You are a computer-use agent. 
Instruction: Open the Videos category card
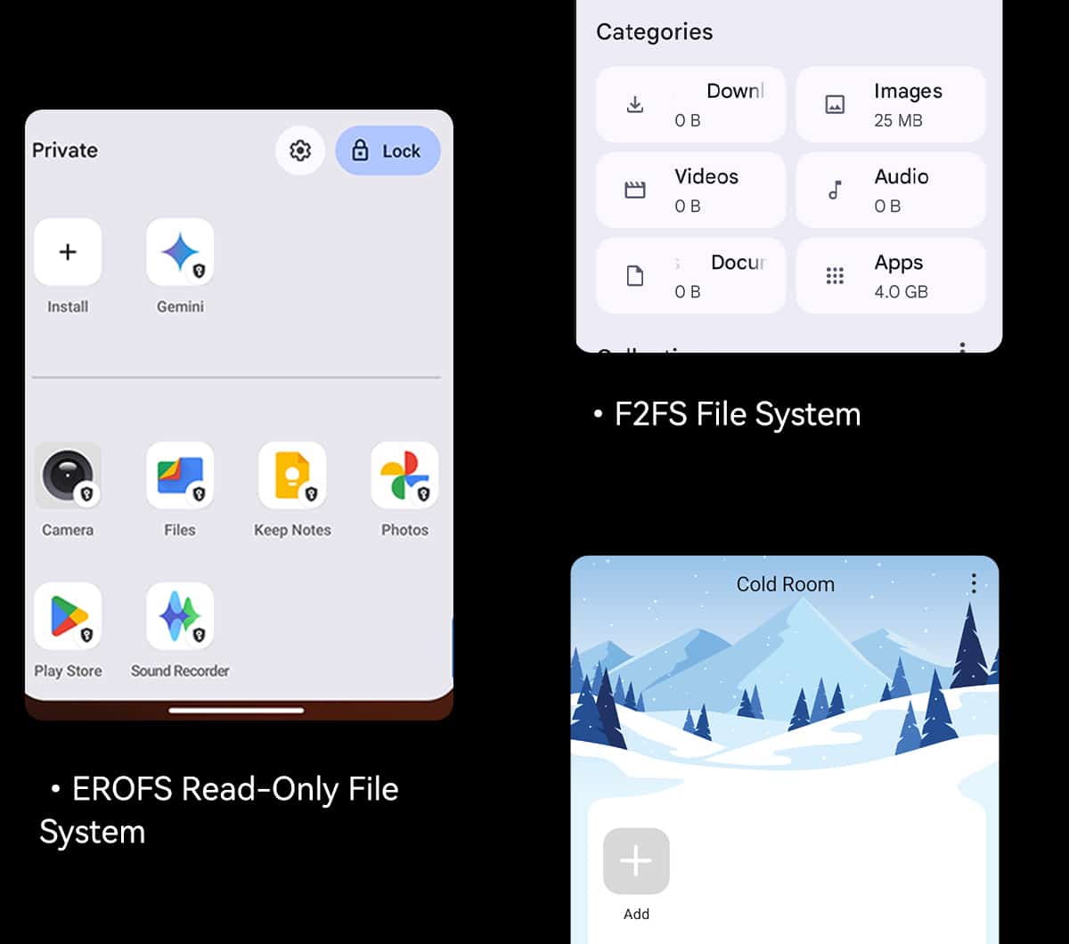click(690, 190)
